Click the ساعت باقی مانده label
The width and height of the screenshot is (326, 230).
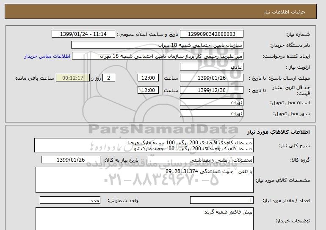[x=35, y=78]
